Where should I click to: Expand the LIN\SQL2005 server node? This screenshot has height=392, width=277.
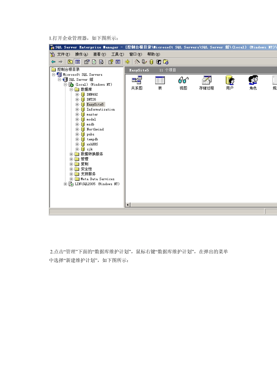point(65,184)
